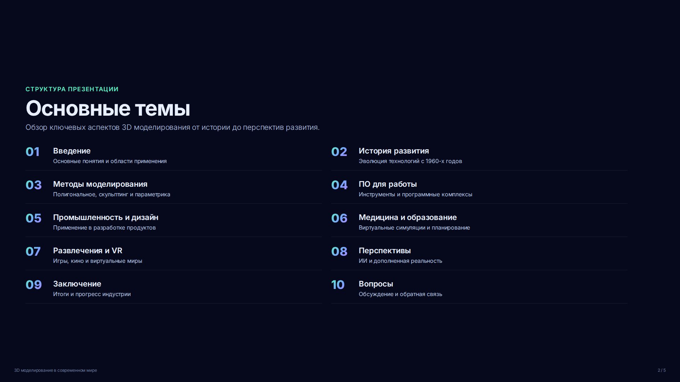Click the number 04
The height and width of the screenshot is (382, 680).
[x=339, y=185]
